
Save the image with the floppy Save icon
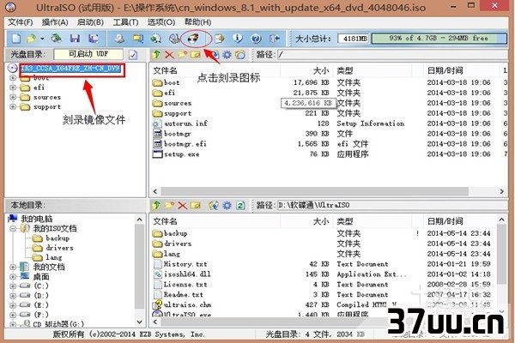75,39
